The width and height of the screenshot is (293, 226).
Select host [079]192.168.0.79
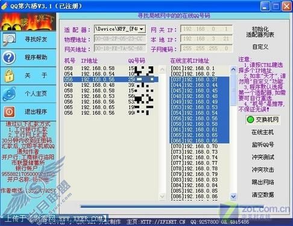pyautogui.click(x=200, y=174)
